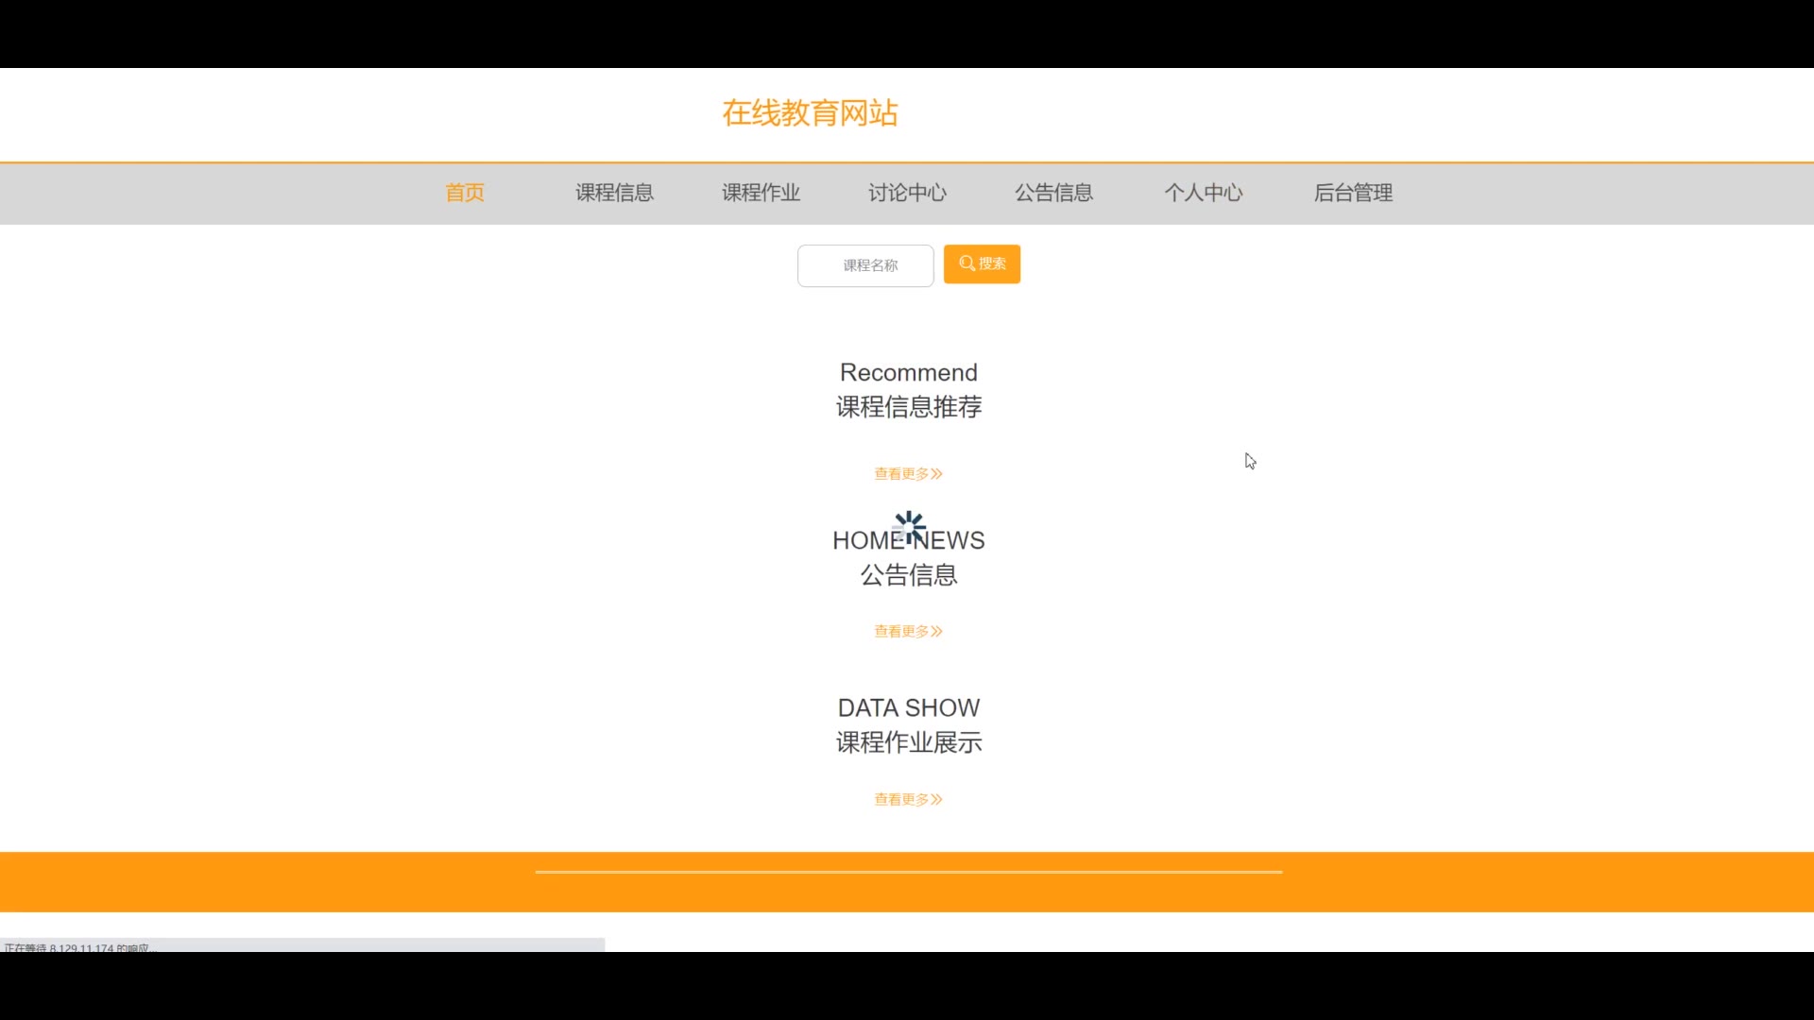Open the 个人中心 navigation item
1814x1020 pixels.
coord(1203,193)
